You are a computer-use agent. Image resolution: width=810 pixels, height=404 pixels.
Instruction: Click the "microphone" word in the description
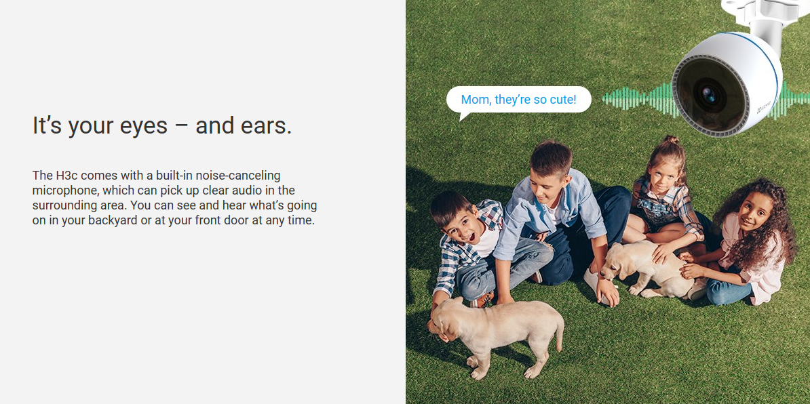[x=65, y=190]
